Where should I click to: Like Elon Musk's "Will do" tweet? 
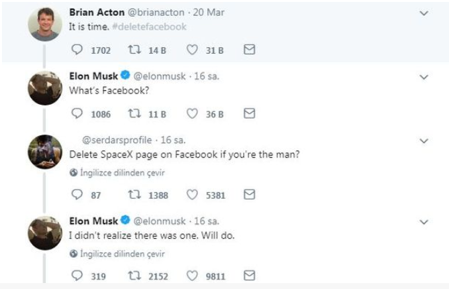point(192,276)
